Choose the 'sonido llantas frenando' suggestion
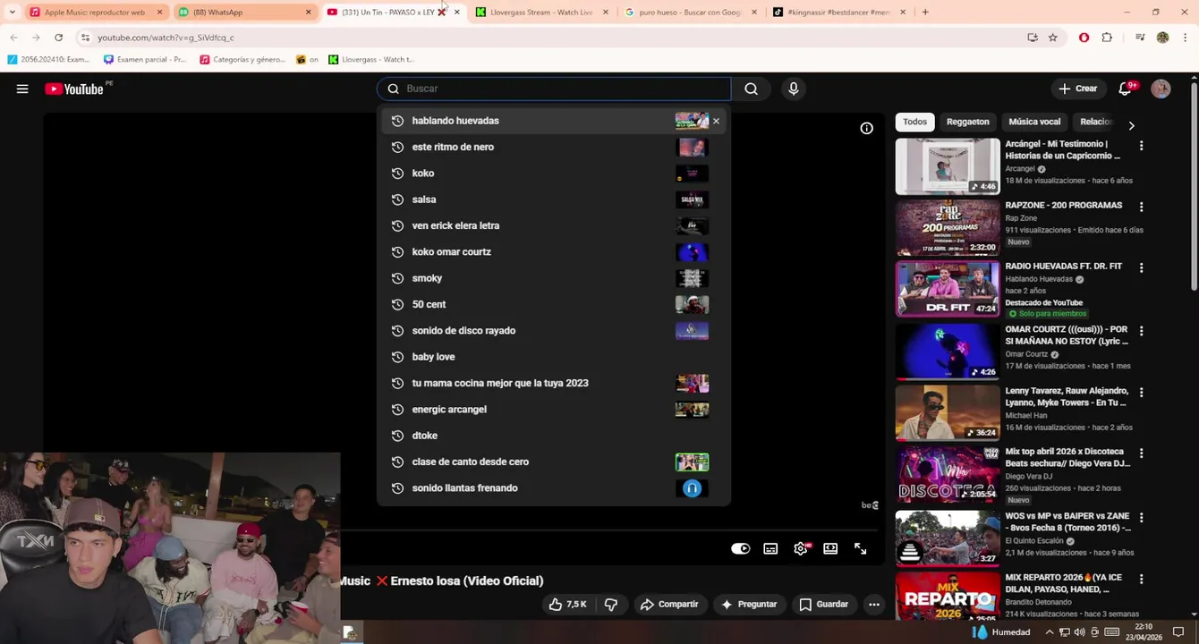This screenshot has height=644, width=1199. [553, 487]
